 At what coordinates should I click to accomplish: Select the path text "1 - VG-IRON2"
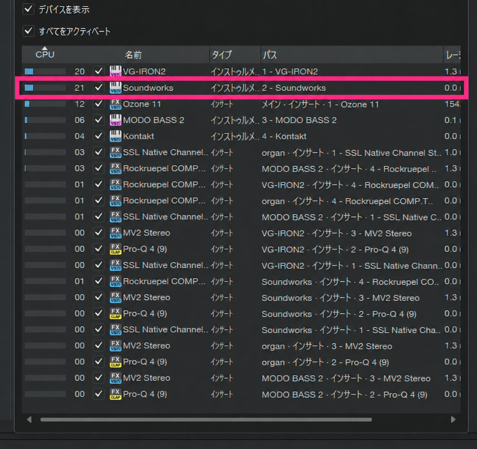click(290, 72)
